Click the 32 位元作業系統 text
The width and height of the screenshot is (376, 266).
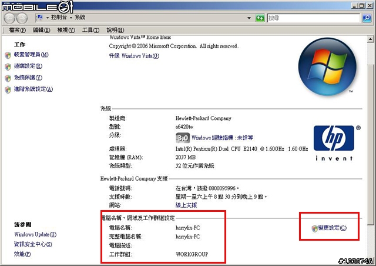(x=194, y=166)
